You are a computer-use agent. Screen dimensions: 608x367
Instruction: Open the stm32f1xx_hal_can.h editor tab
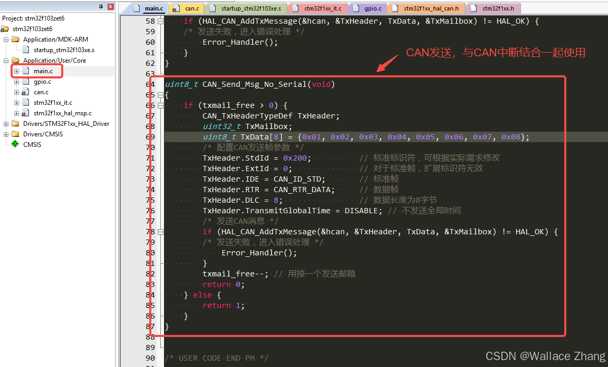click(426, 8)
